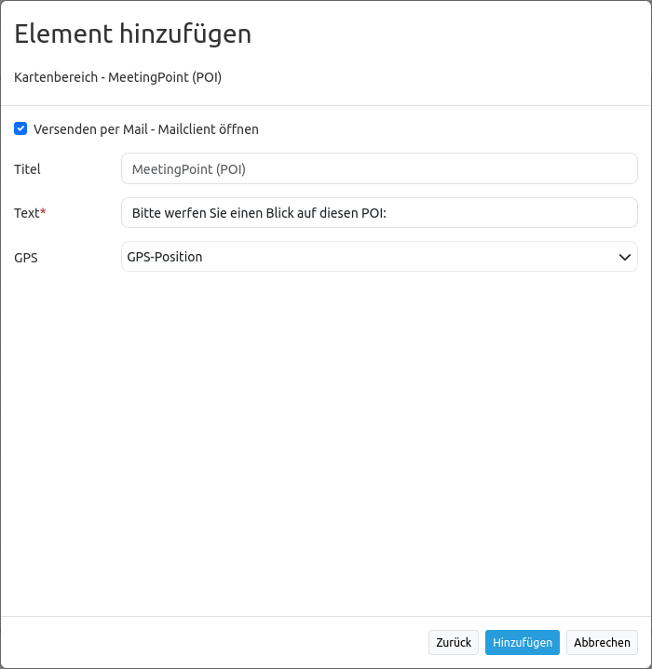
Task: Click the Titel field label
Action: pos(27,169)
